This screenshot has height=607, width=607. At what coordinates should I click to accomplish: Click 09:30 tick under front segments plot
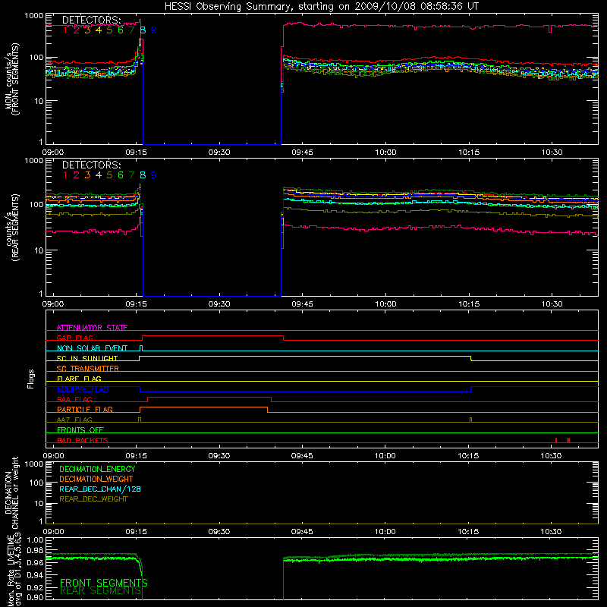[x=219, y=153]
